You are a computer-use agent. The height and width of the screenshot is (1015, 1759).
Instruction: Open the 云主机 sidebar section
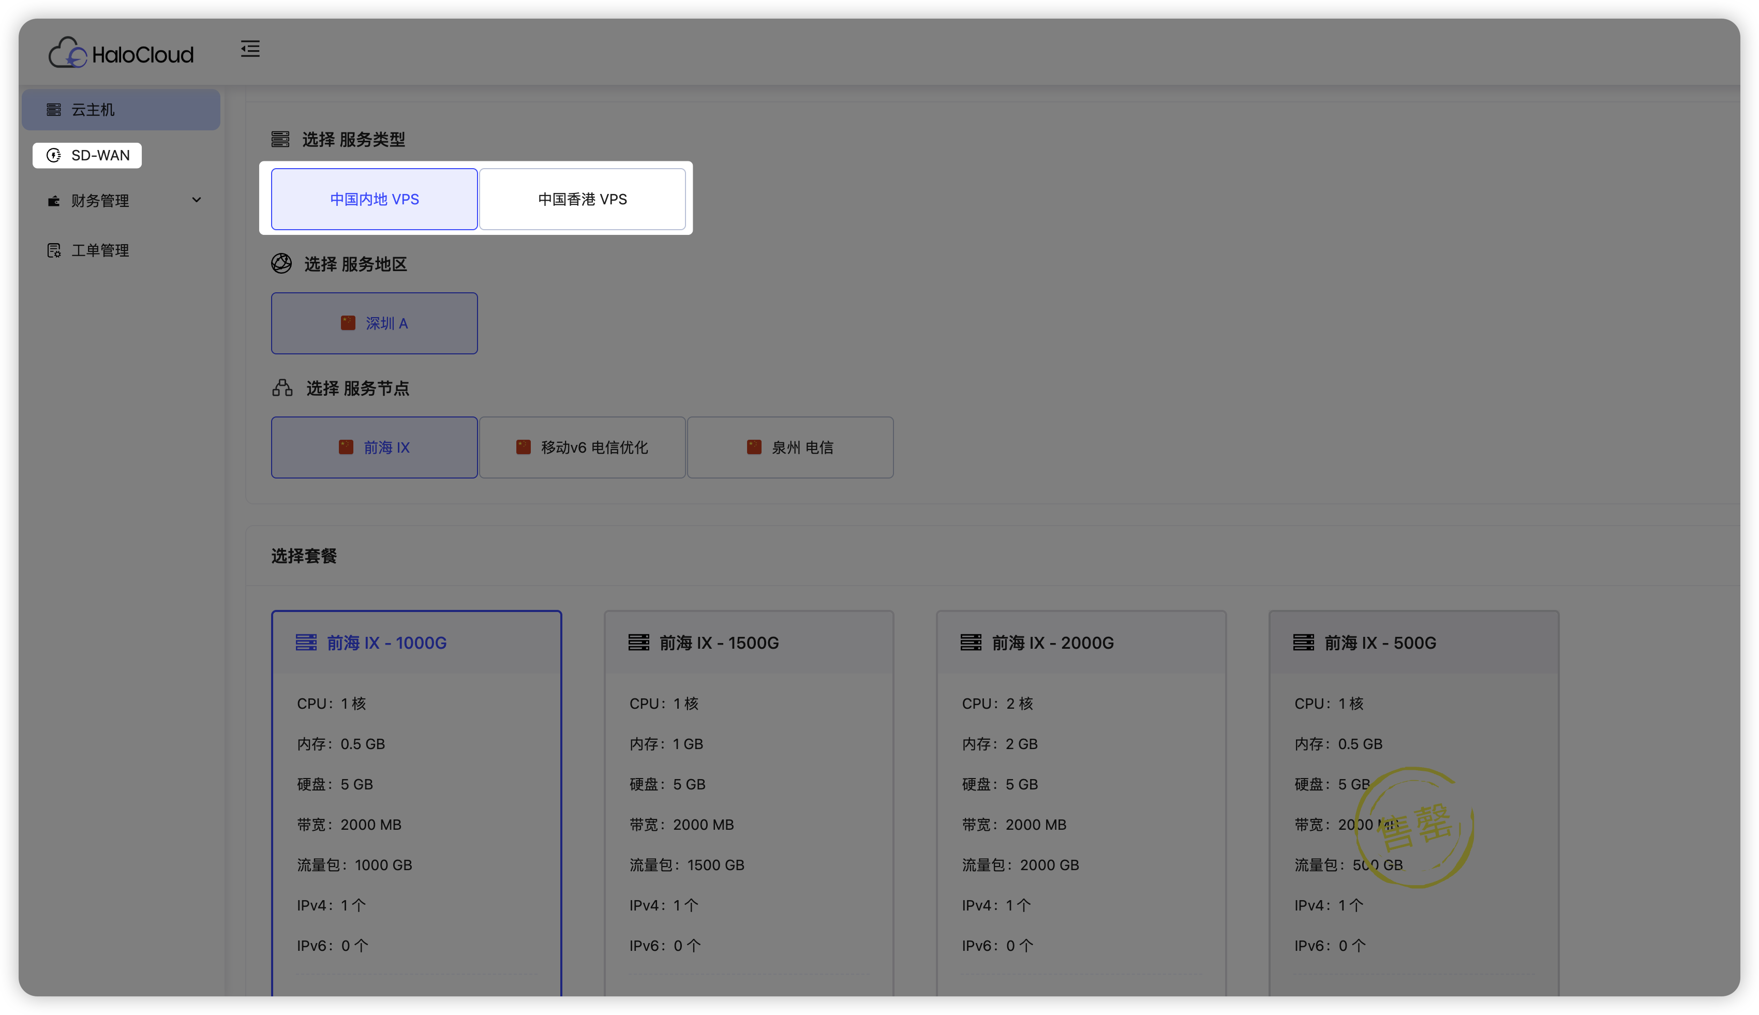(94, 109)
